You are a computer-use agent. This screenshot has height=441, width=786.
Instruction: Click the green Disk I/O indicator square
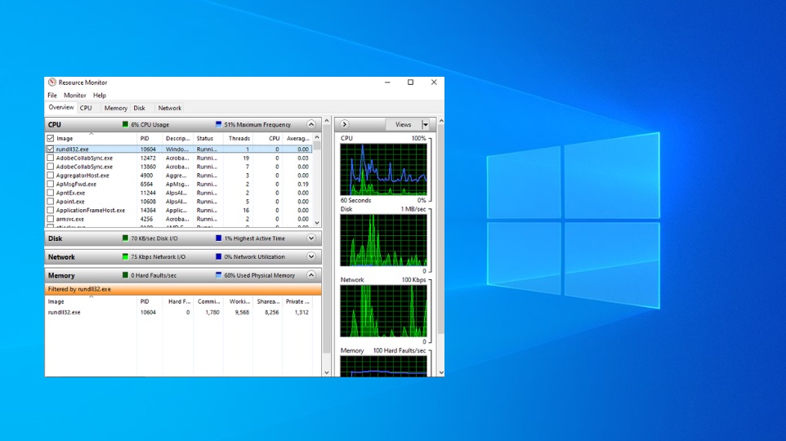125,238
